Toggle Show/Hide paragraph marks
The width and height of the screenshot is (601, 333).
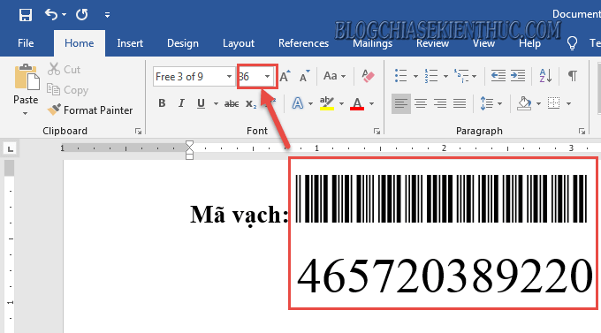572,76
